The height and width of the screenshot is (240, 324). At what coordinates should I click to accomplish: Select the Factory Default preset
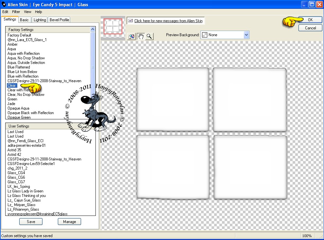pyautogui.click(x=19, y=35)
